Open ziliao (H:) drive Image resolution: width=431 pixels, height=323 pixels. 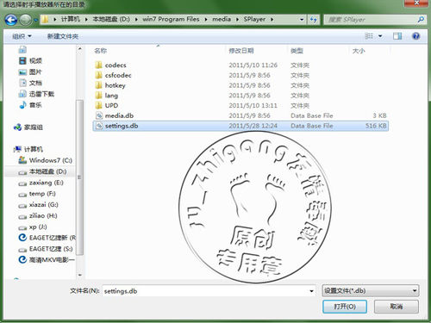pyautogui.click(x=38, y=215)
